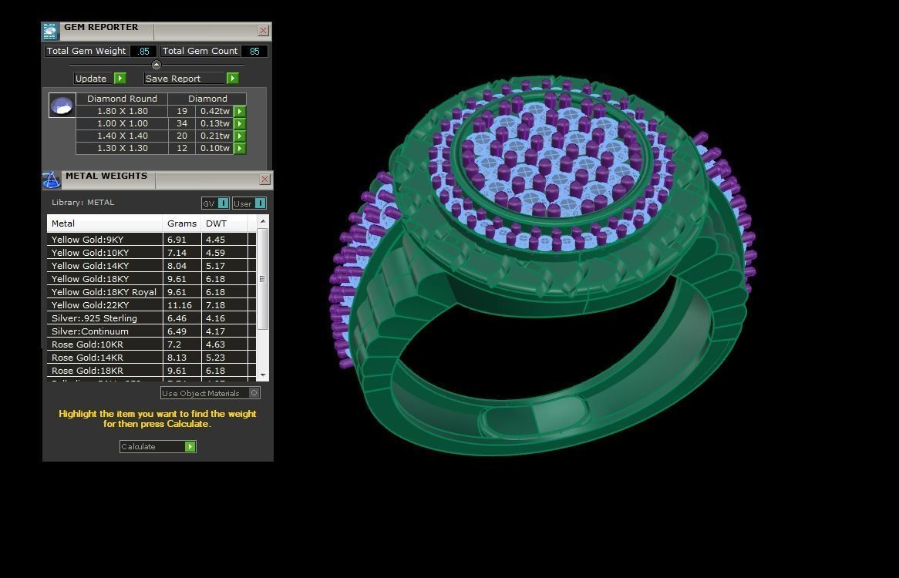Click green arrow beside Update
The image size is (899, 578).
point(120,79)
